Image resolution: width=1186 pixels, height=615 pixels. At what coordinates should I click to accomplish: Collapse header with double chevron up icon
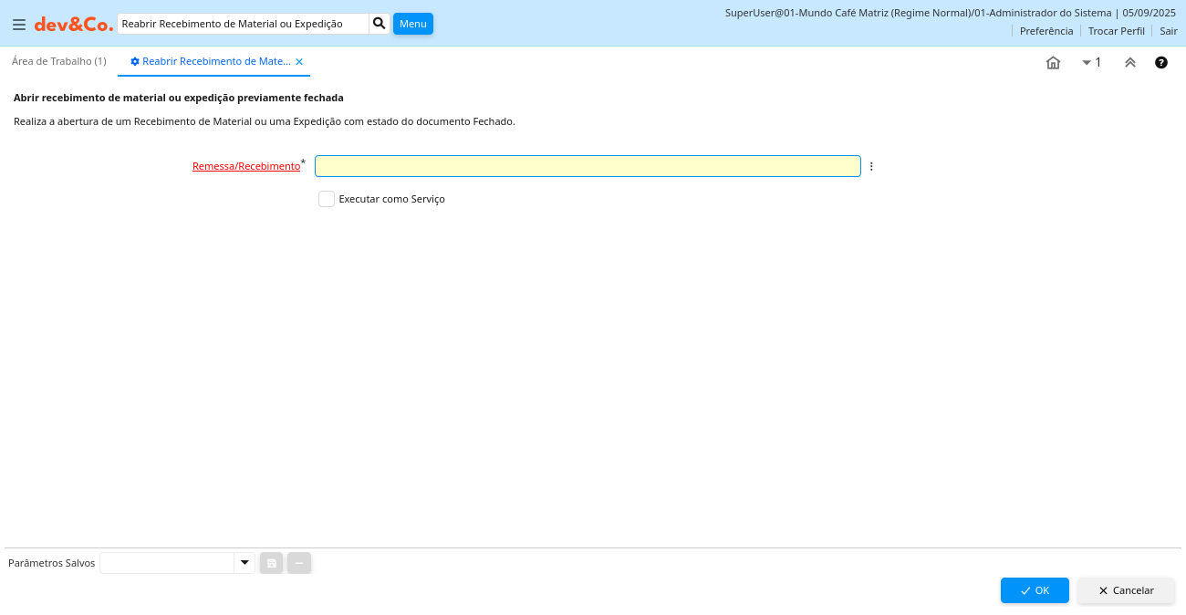tap(1129, 63)
